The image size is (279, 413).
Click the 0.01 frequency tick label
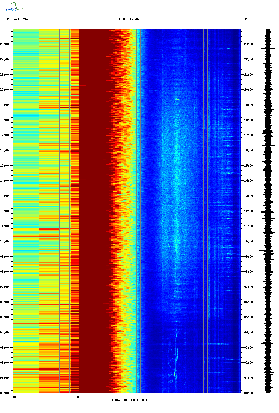13,397
